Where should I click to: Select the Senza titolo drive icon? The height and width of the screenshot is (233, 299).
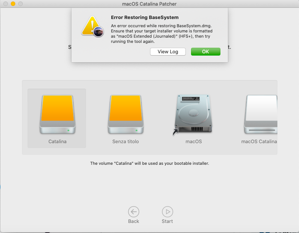[x=125, y=114]
